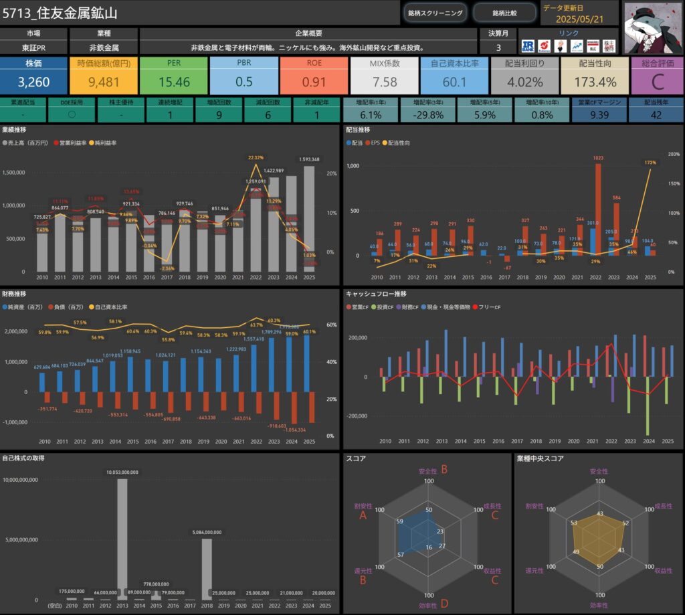Click the 総合評価 grade C card
Screen dimensions: 685x615
658,75
